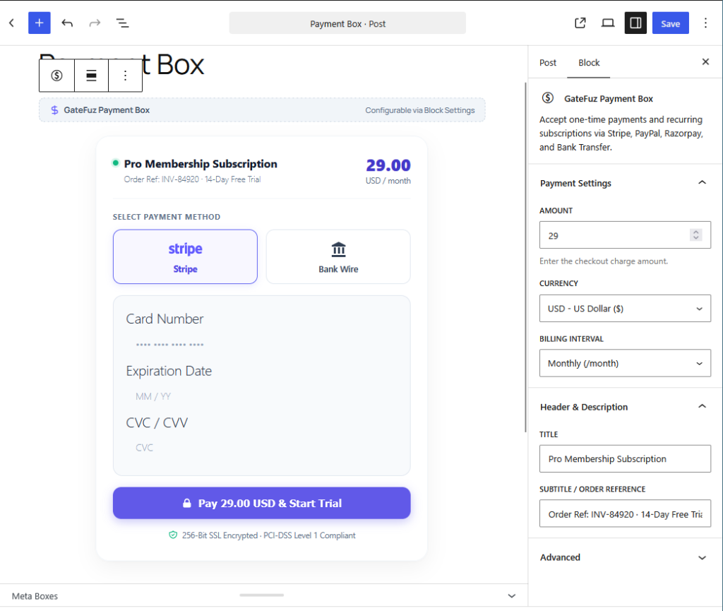Redo the undone change
Image resolution: width=723 pixels, height=611 pixels.
click(x=95, y=23)
